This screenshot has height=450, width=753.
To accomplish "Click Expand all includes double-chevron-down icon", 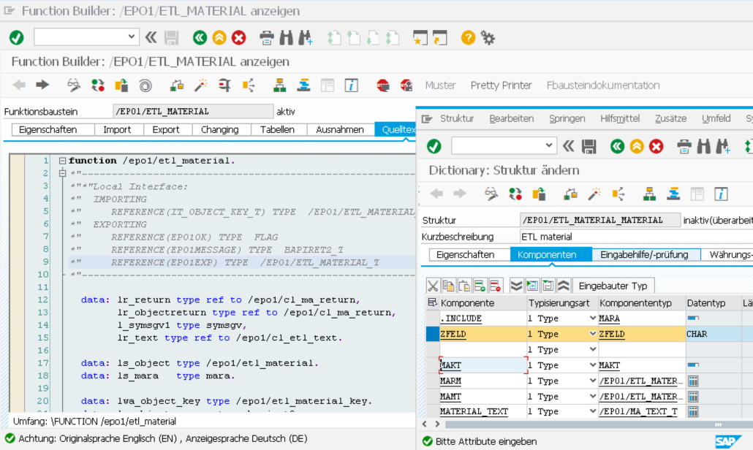I will coord(516,286).
